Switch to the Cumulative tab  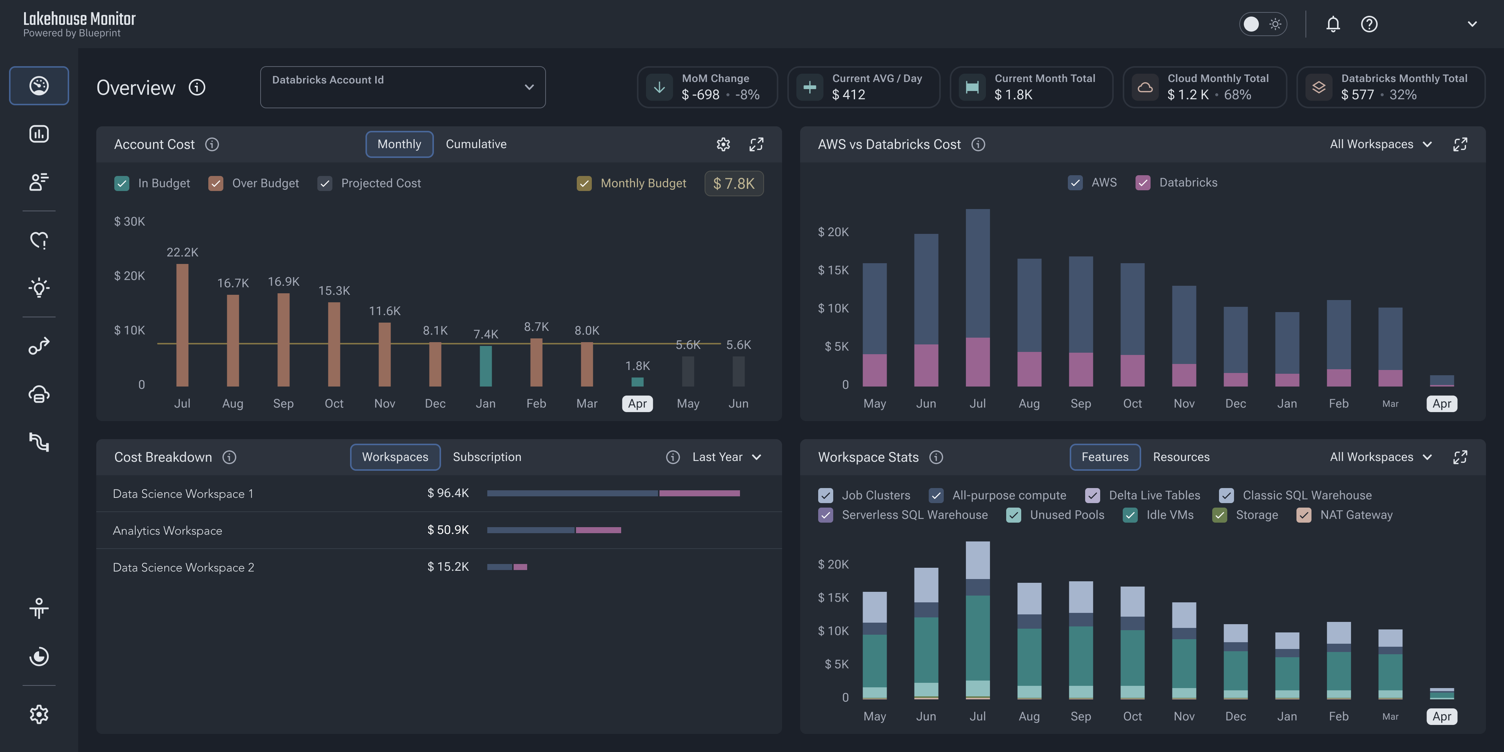coord(476,144)
